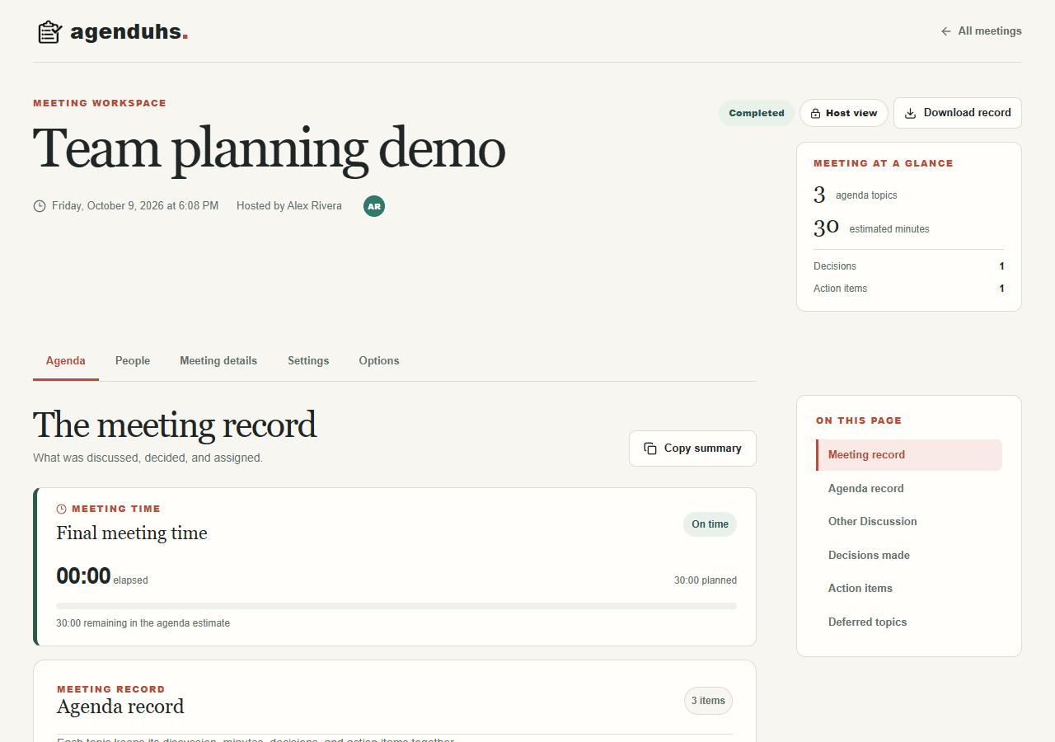The width and height of the screenshot is (1055, 742).
Task: Click the Completed status badge
Action: coord(757,113)
